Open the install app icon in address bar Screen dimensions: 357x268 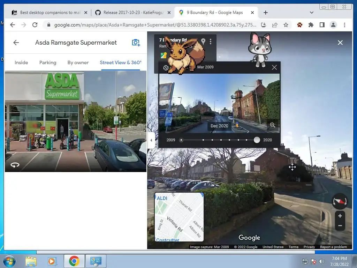click(264, 25)
